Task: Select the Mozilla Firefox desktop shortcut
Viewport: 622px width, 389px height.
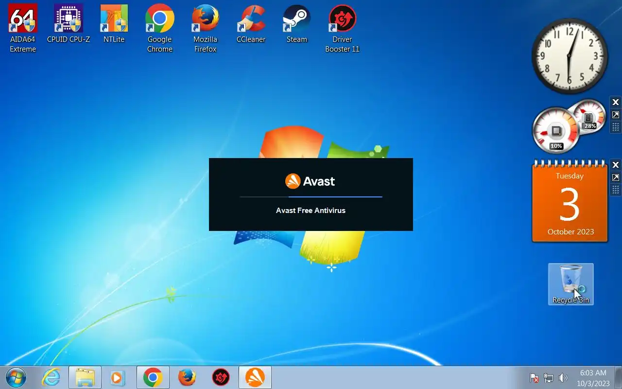Action: point(206,28)
